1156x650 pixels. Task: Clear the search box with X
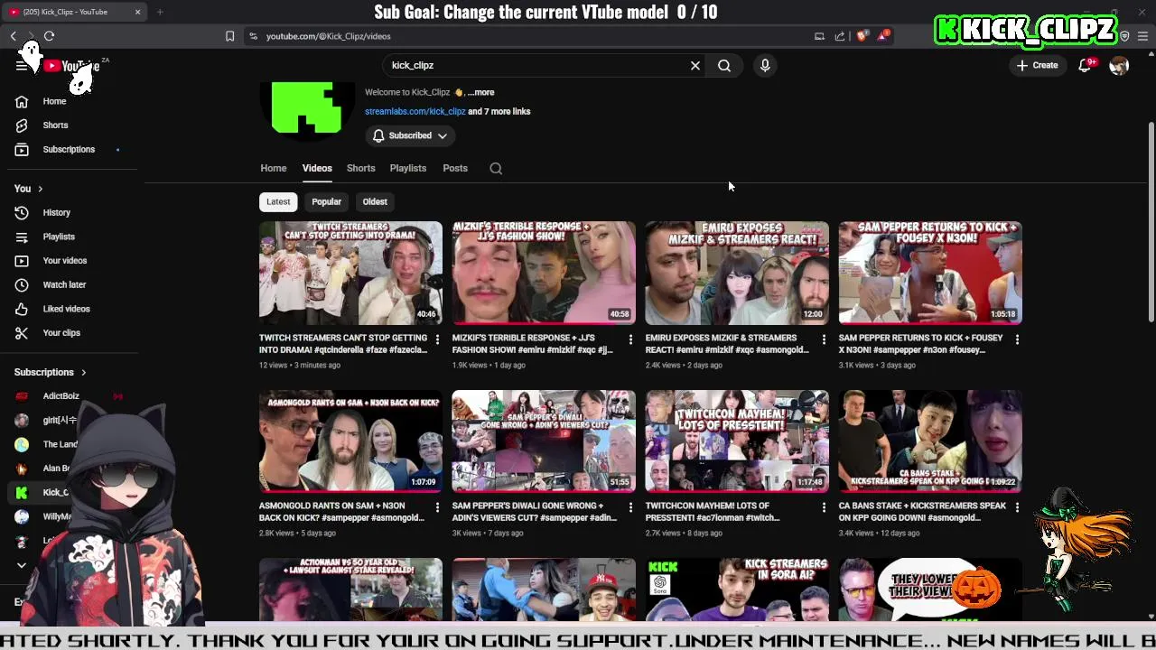tap(695, 65)
